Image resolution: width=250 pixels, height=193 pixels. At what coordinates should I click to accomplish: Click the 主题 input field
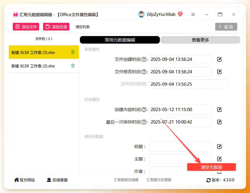point(180,159)
